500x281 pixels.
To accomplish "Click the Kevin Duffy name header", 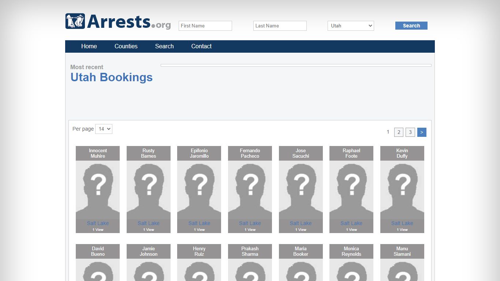I will click(402, 153).
